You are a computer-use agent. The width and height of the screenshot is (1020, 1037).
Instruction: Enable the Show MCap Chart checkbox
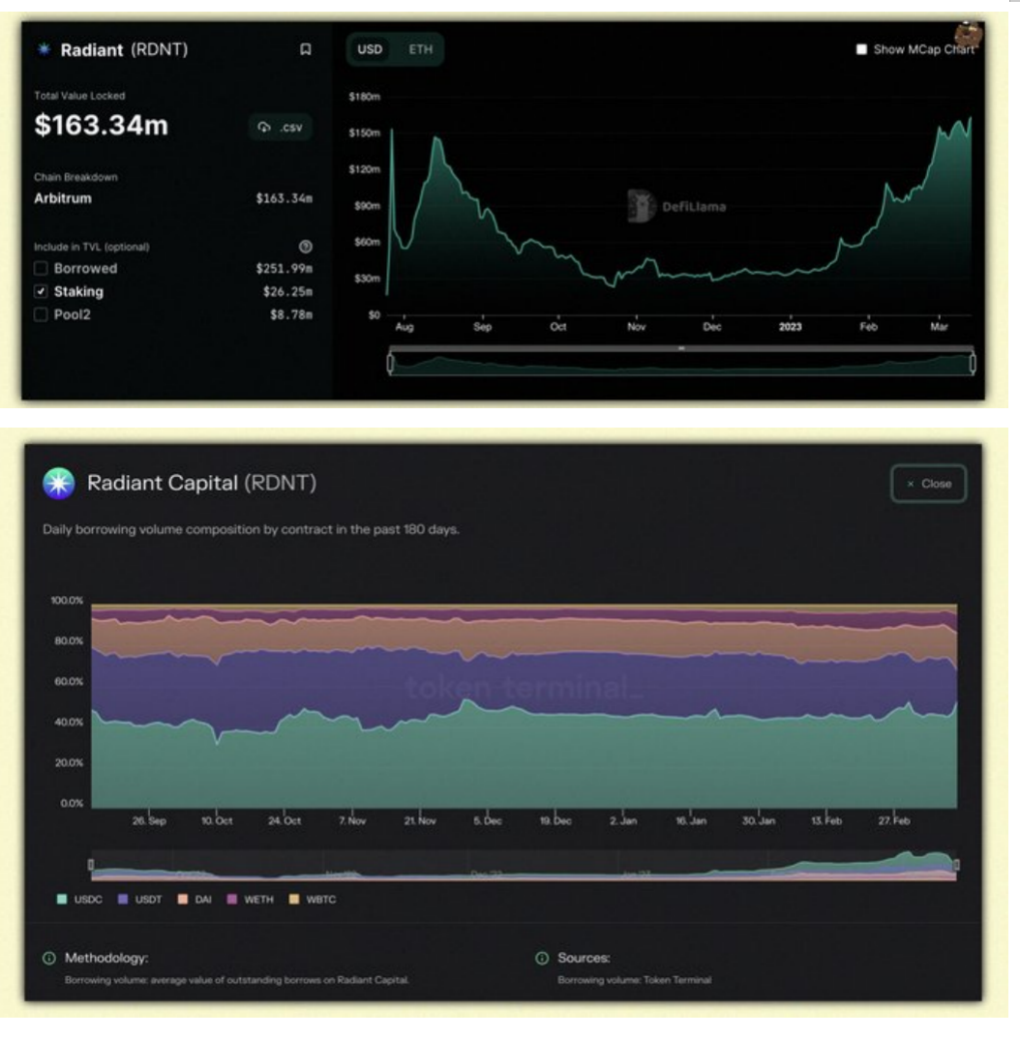pyautogui.click(x=861, y=49)
